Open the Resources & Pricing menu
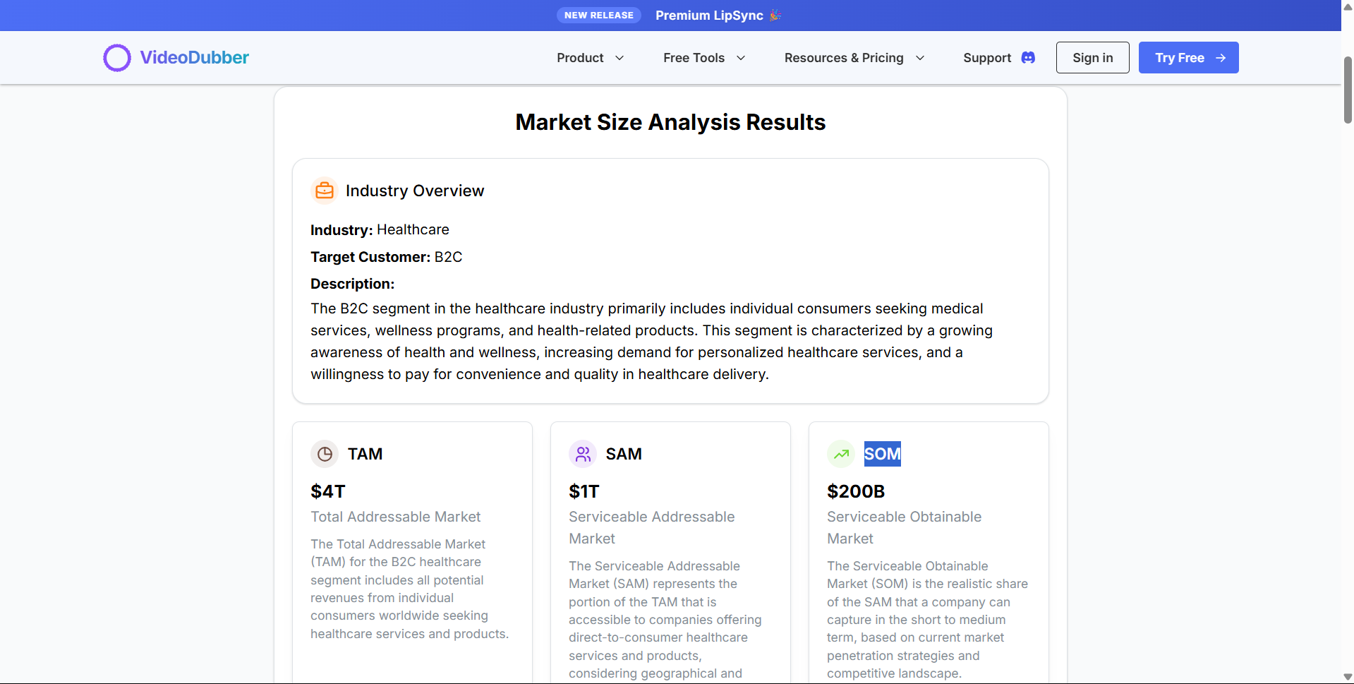 [x=854, y=58]
